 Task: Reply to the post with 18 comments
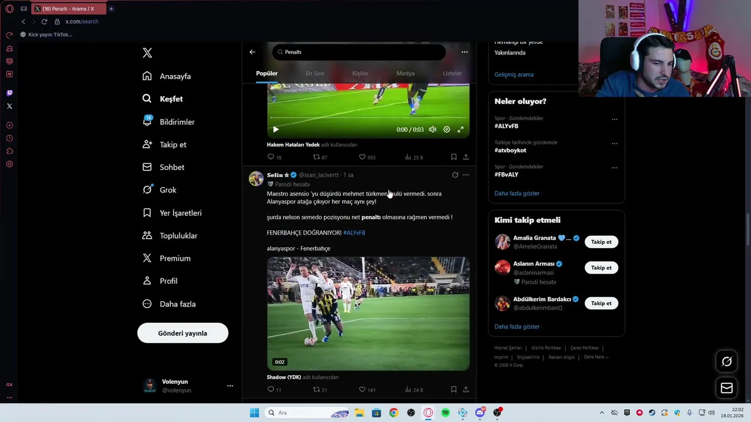point(274,157)
